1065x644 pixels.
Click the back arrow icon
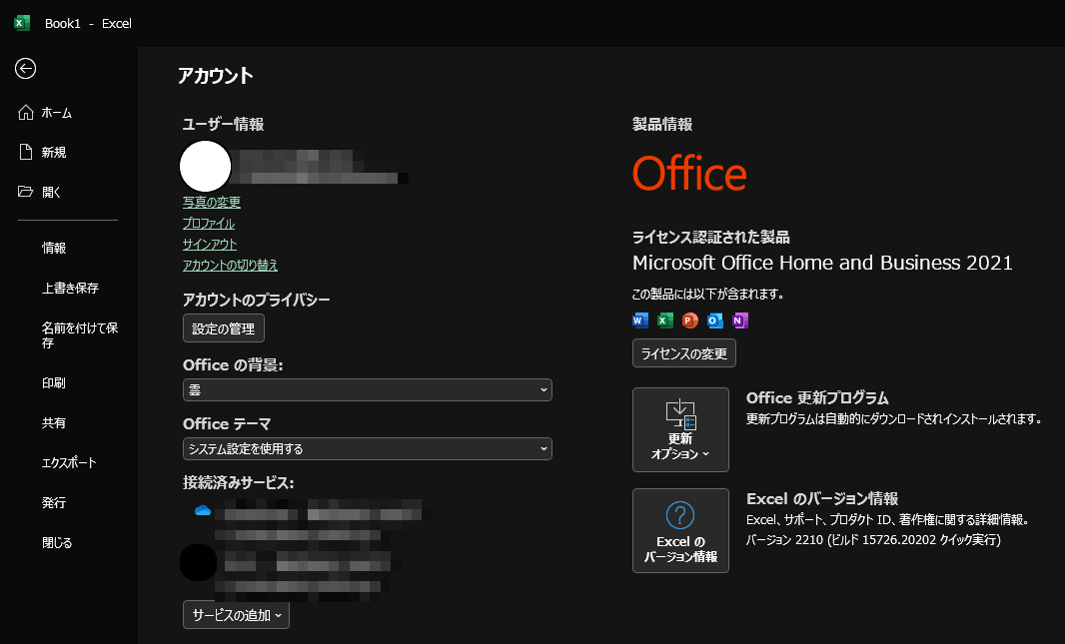(x=25, y=69)
